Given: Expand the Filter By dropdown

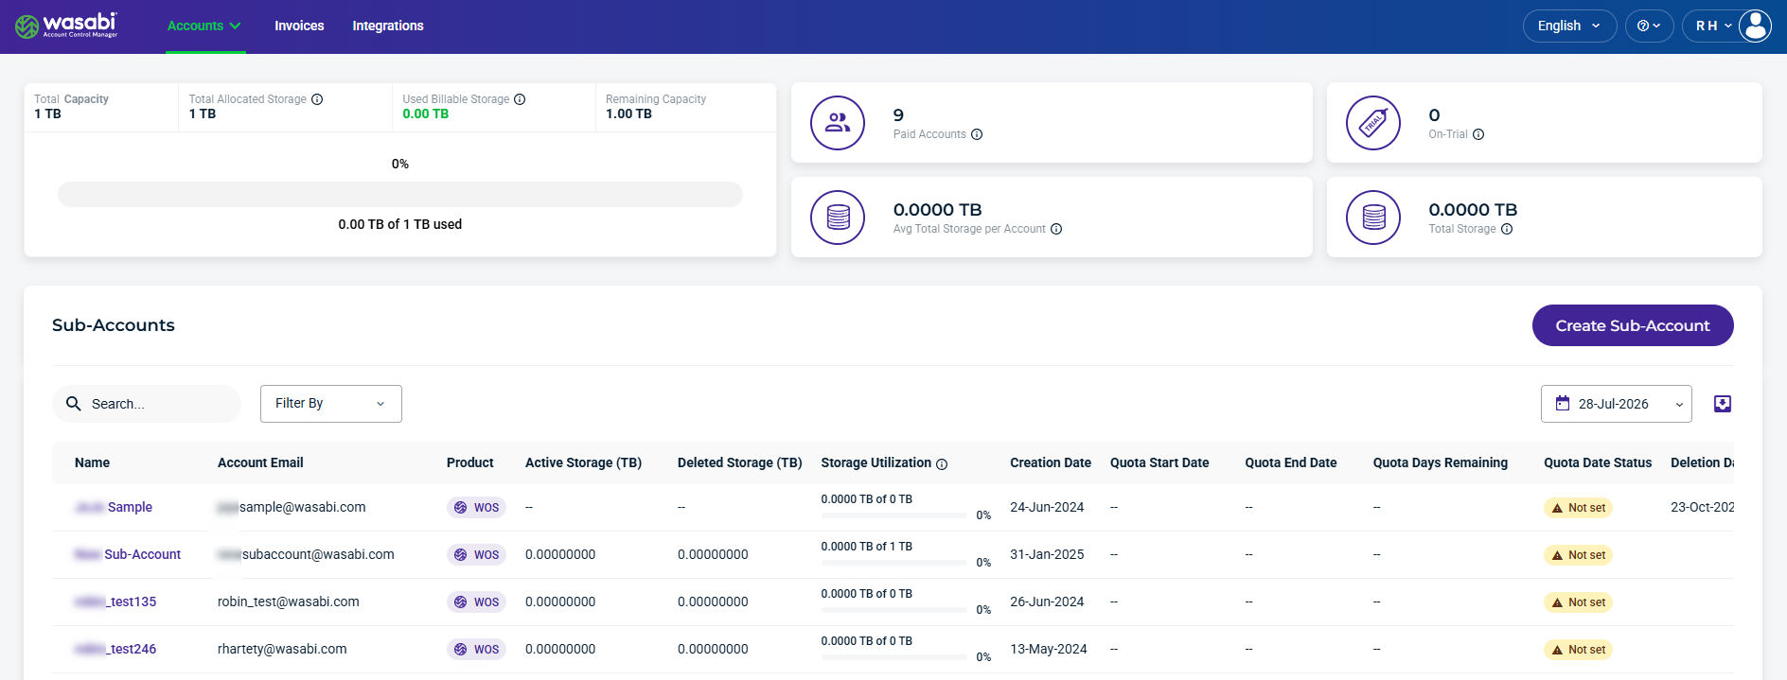Looking at the screenshot, I should point(331,404).
